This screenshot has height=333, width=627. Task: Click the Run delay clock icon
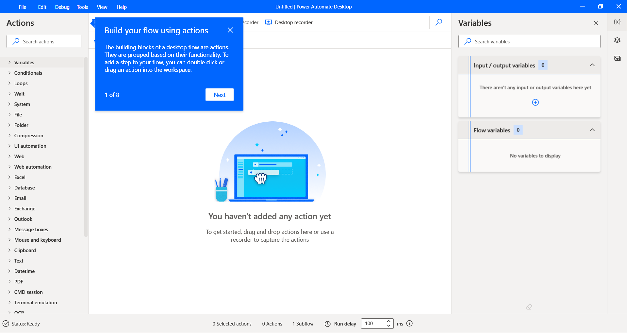click(327, 324)
